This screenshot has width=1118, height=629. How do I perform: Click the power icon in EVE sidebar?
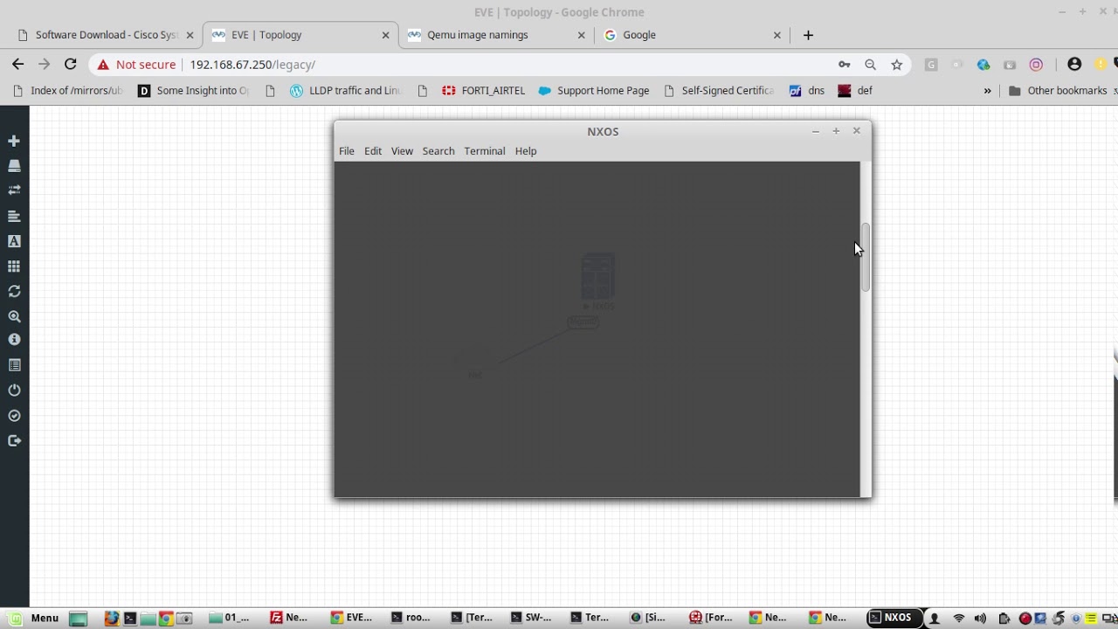pyautogui.click(x=14, y=391)
